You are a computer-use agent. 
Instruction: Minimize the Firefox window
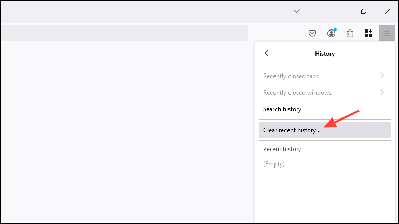pos(339,11)
